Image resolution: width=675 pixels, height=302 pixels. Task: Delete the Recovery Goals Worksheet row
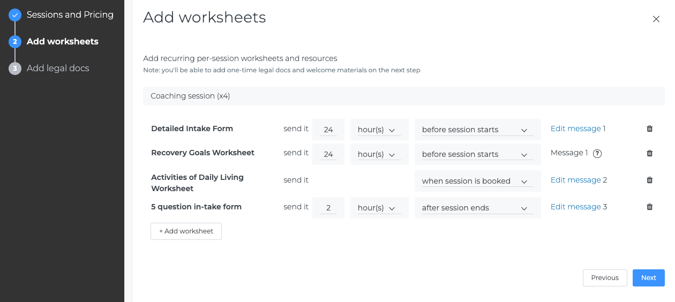click(x=649, y=153)
